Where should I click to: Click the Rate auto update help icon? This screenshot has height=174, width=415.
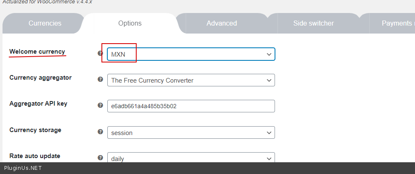[x=100, y=158]
